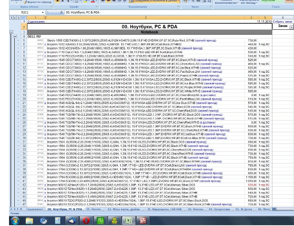The image size is (294, 226).
Task: Show outline level 2
Action: [x=15, y=18]
